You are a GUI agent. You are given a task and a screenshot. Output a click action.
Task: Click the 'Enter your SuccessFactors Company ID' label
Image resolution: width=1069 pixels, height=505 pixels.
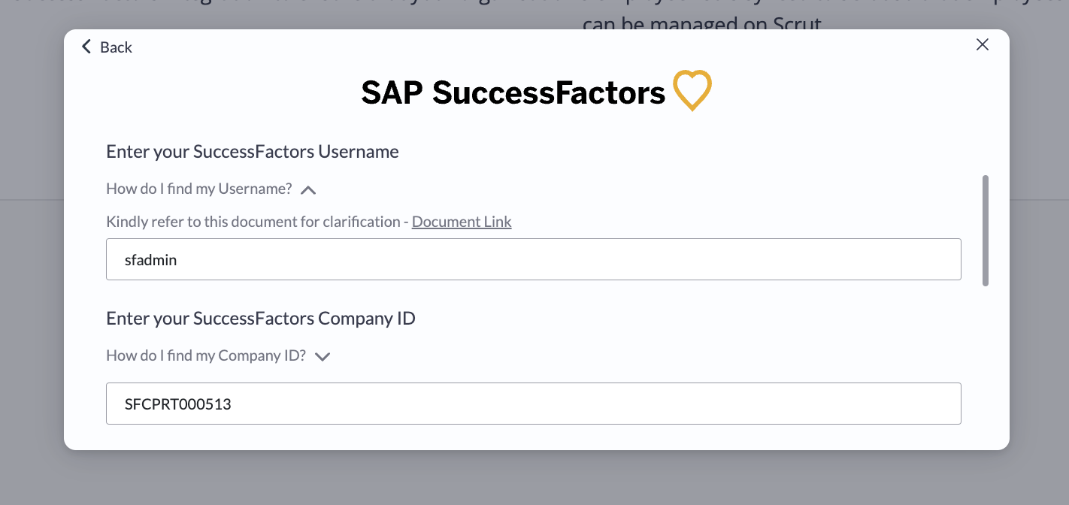tap(261, 319)
